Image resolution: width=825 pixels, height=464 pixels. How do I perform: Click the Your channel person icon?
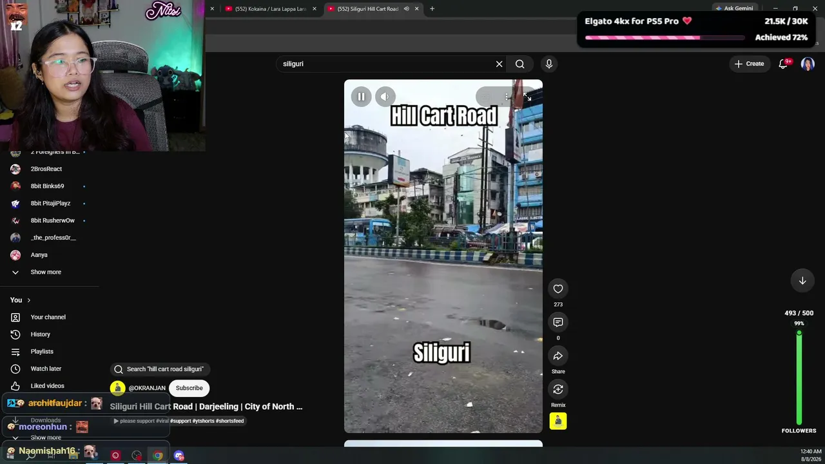pyautogui.click(x=15, y=317)
